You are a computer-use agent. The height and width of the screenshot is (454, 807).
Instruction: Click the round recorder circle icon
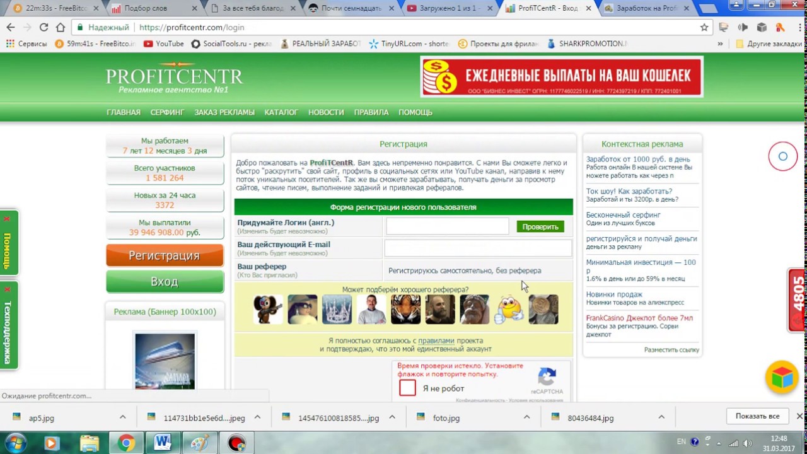(x=783, y=156)
